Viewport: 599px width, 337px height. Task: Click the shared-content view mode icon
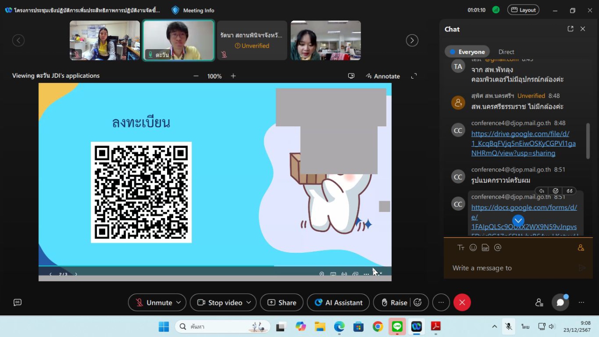click(x=351, y=76)
